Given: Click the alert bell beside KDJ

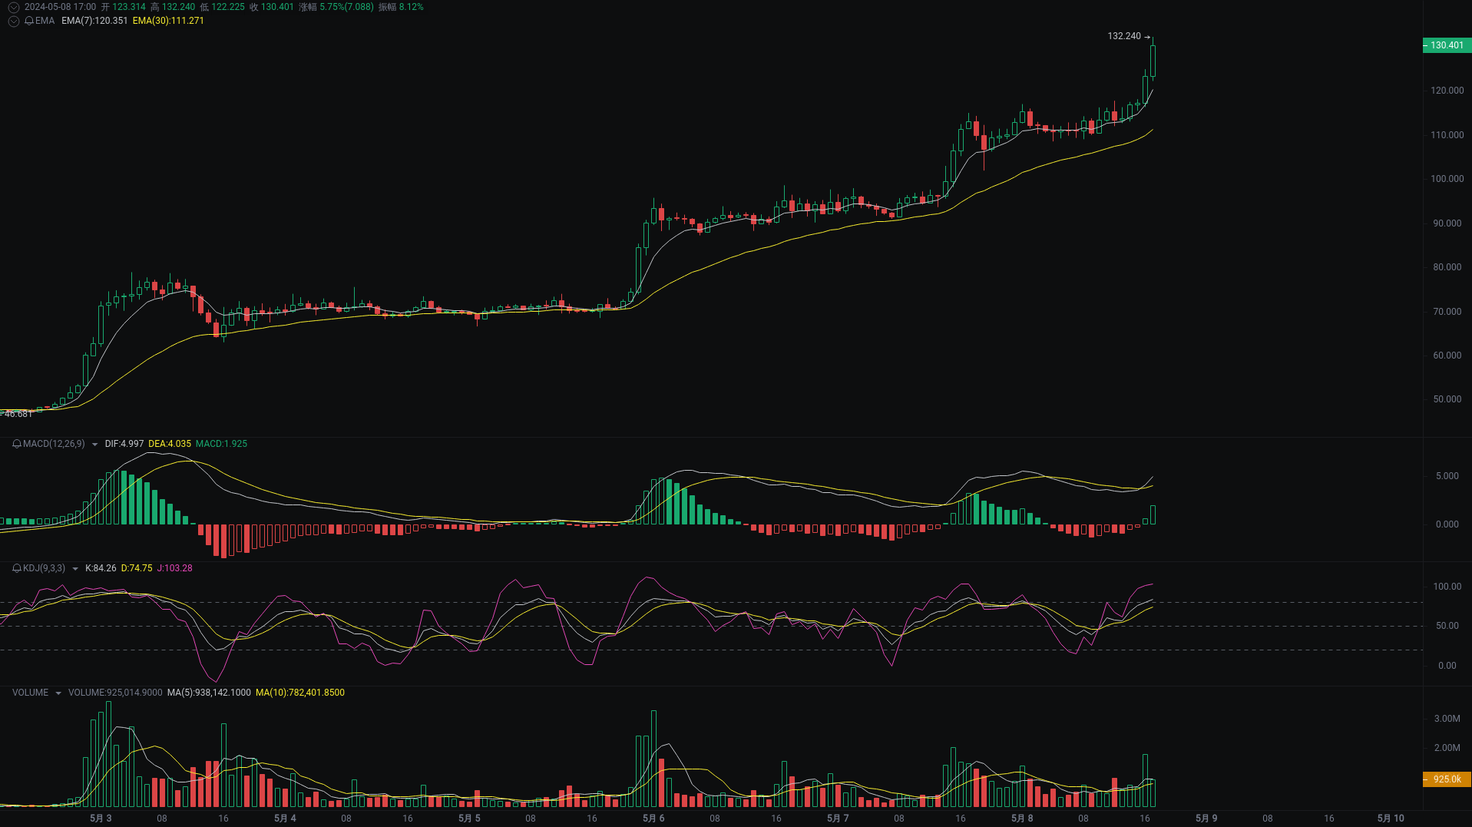Looking at the screenshot, I should click(15, 568).
